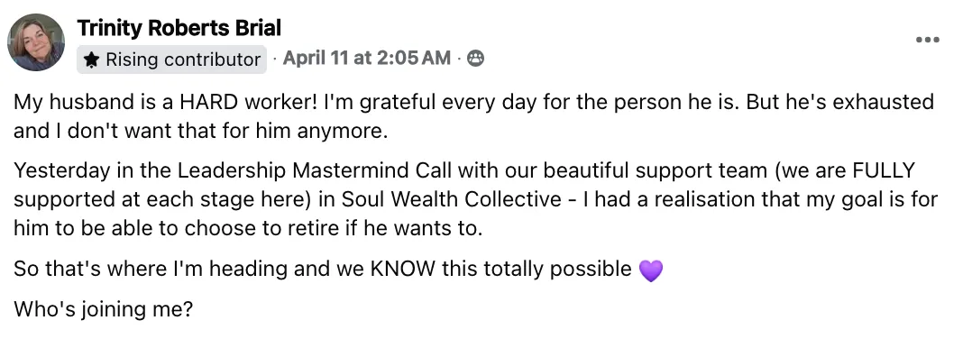The width and height of the screenshot is (963, 348).
Task: Click the capitalized word FULLY
Action: click(x=885, y=170)
